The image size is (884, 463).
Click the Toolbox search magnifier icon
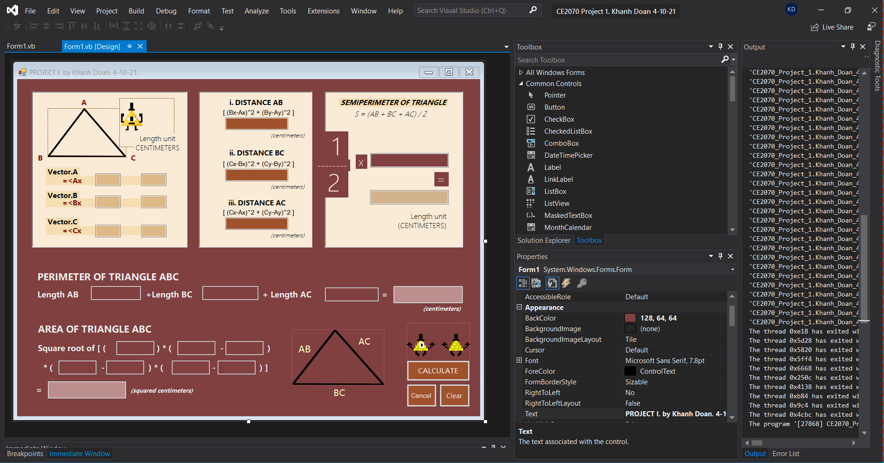tap(725, 60)
